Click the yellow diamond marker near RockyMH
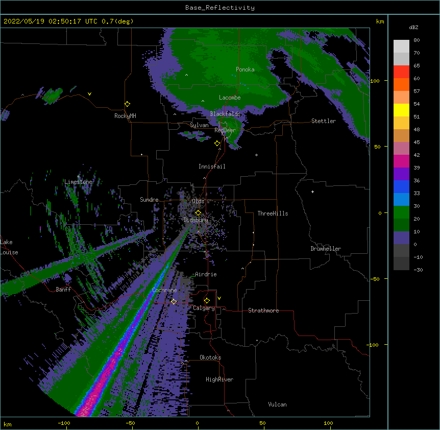 [x=127, y=104]
